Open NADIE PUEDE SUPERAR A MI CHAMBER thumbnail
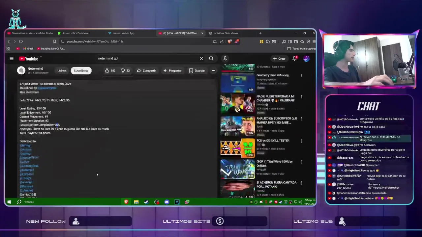422x237 pixels. (x=237, y=104)
